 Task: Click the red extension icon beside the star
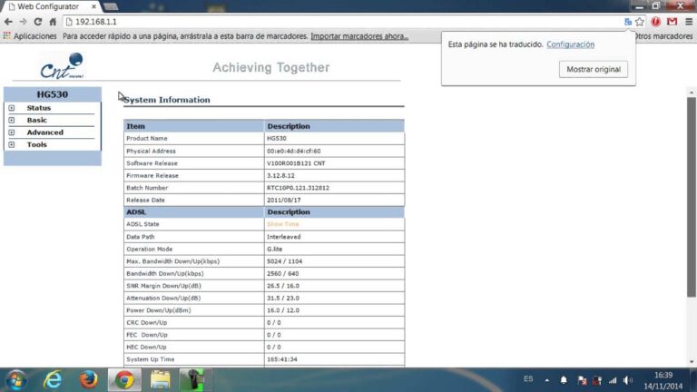coord(656,21)
